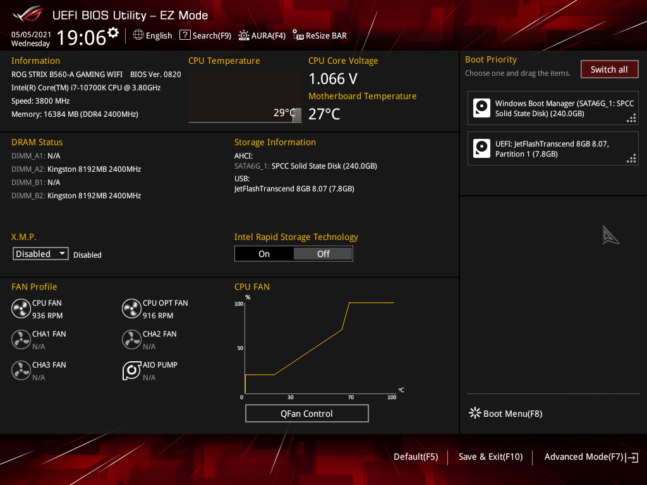Click the Boot Priority heading
Viewport: 647px width, 485px height.
tap(490, 59)
